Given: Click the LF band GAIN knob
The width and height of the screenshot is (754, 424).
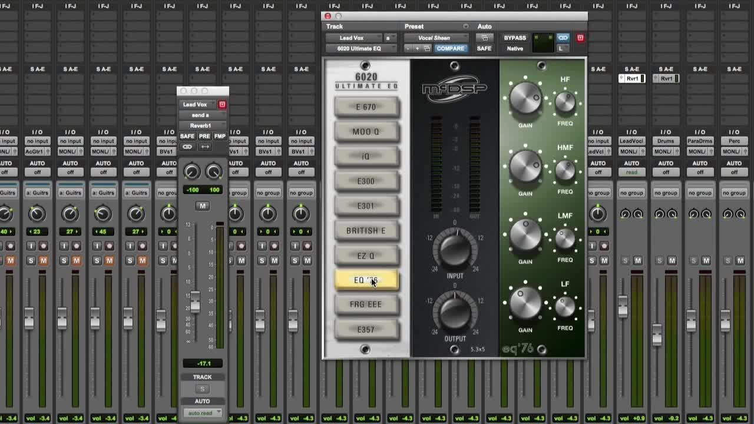Looking at the screenshot, I should (x=525, y=304).
